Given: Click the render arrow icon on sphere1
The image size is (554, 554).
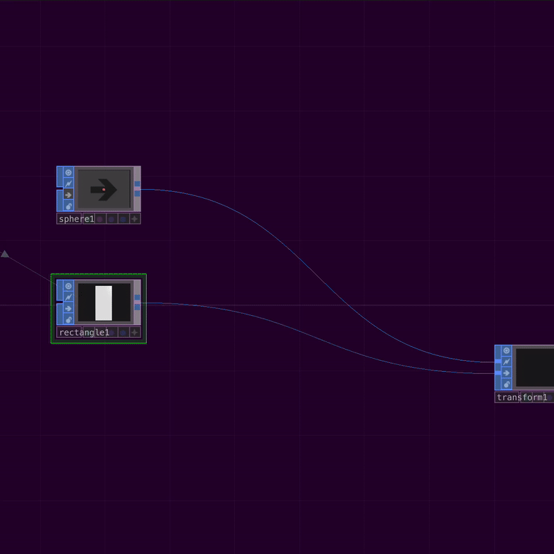Looking at the screenshot, I should (x=68, y=195).
